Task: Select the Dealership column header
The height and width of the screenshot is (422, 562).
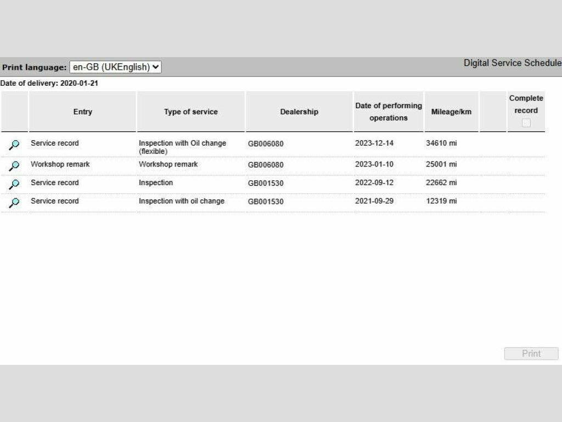Action: pyautogui.click(x=299, y=112)
